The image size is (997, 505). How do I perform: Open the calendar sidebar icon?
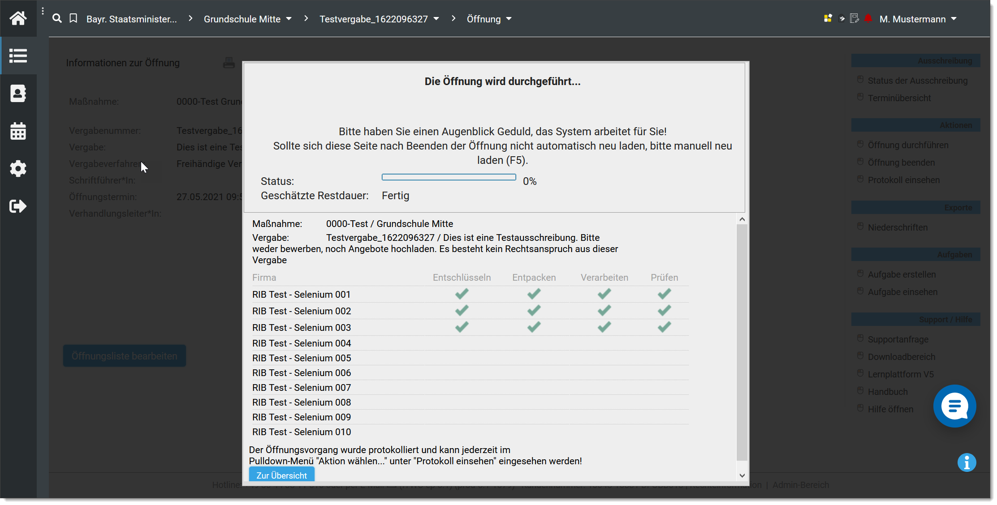pos(18,131)
